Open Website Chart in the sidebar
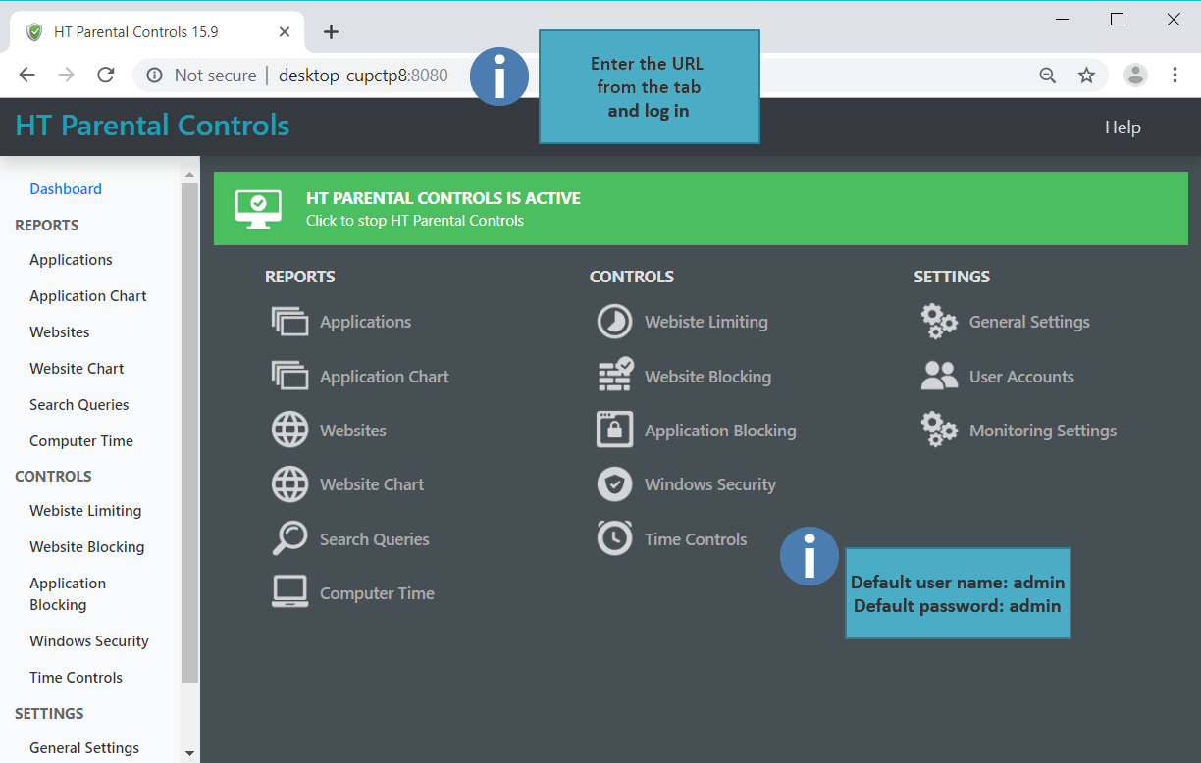1201x763 pixels. pos(77,369)
